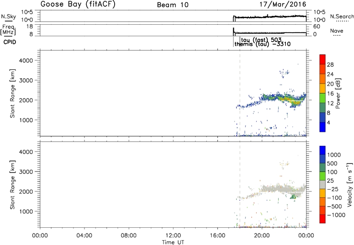Click the 'Goose Bay (fitACF)' plot title

[78, 4]
